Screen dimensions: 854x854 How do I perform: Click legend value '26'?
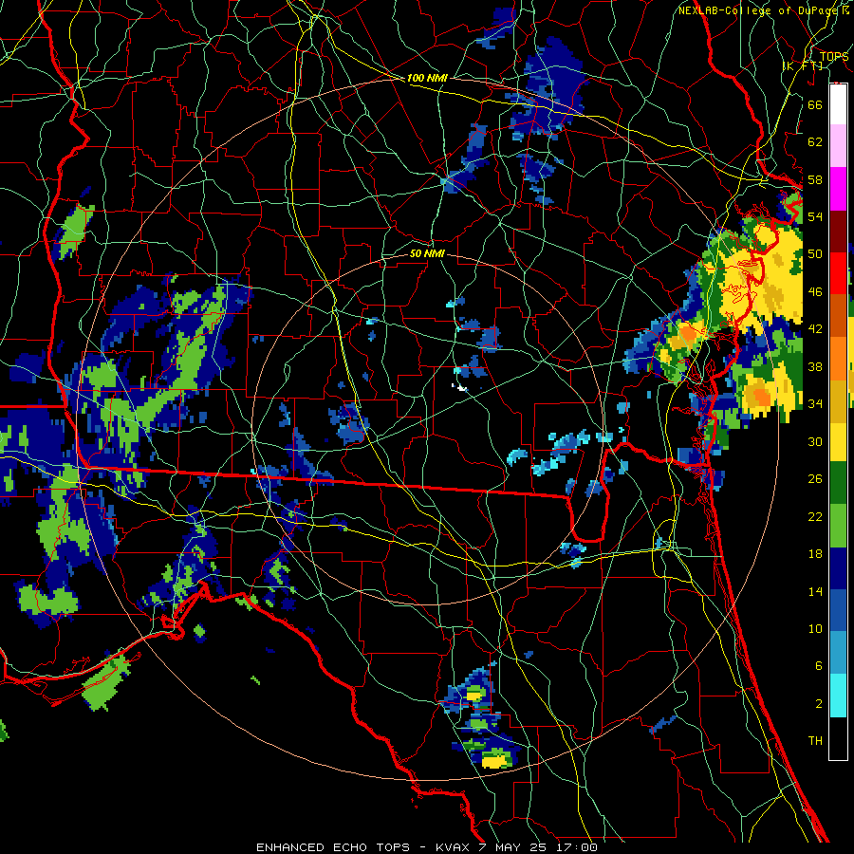click(x=815, y=479)
